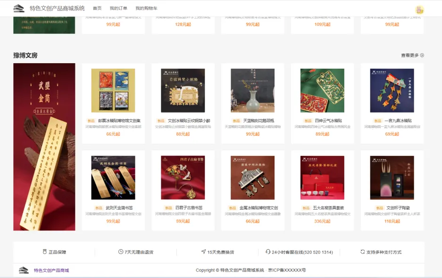Open the 特色文创产品商城 footer link
The height and width of the screenshot is (278, 442).
coord(51,270)
